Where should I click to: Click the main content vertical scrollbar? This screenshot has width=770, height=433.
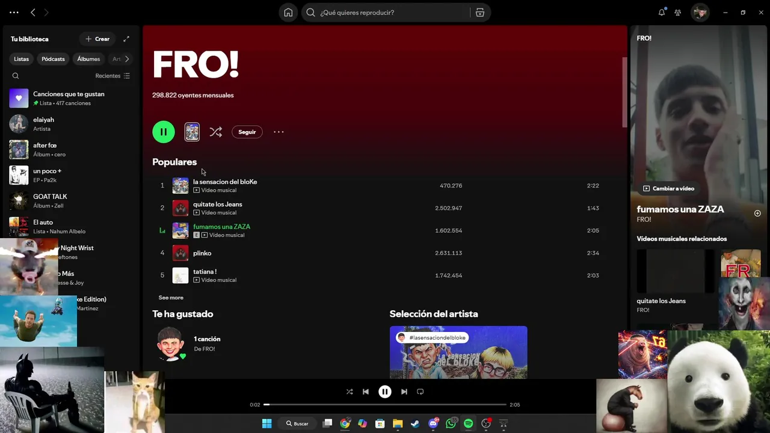624,92
